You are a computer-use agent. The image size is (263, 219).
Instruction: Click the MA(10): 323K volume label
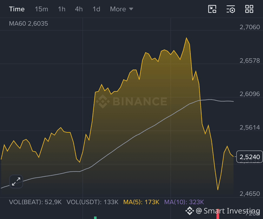pyautogui.click(x=184, y=202)
